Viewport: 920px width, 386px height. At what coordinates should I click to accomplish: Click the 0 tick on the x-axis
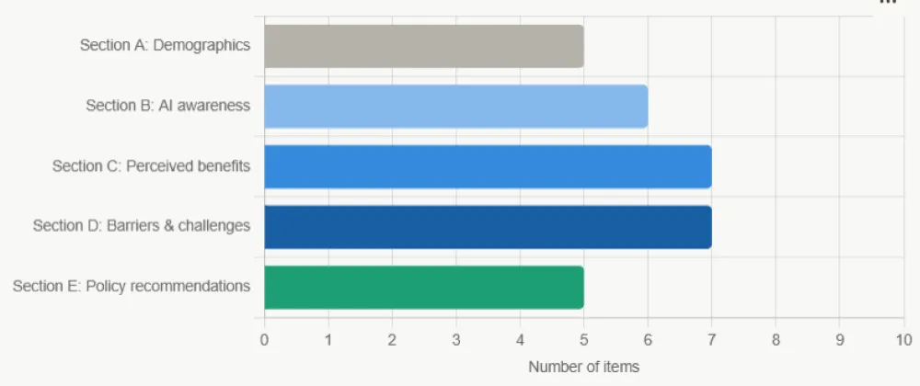click(265, 340)
